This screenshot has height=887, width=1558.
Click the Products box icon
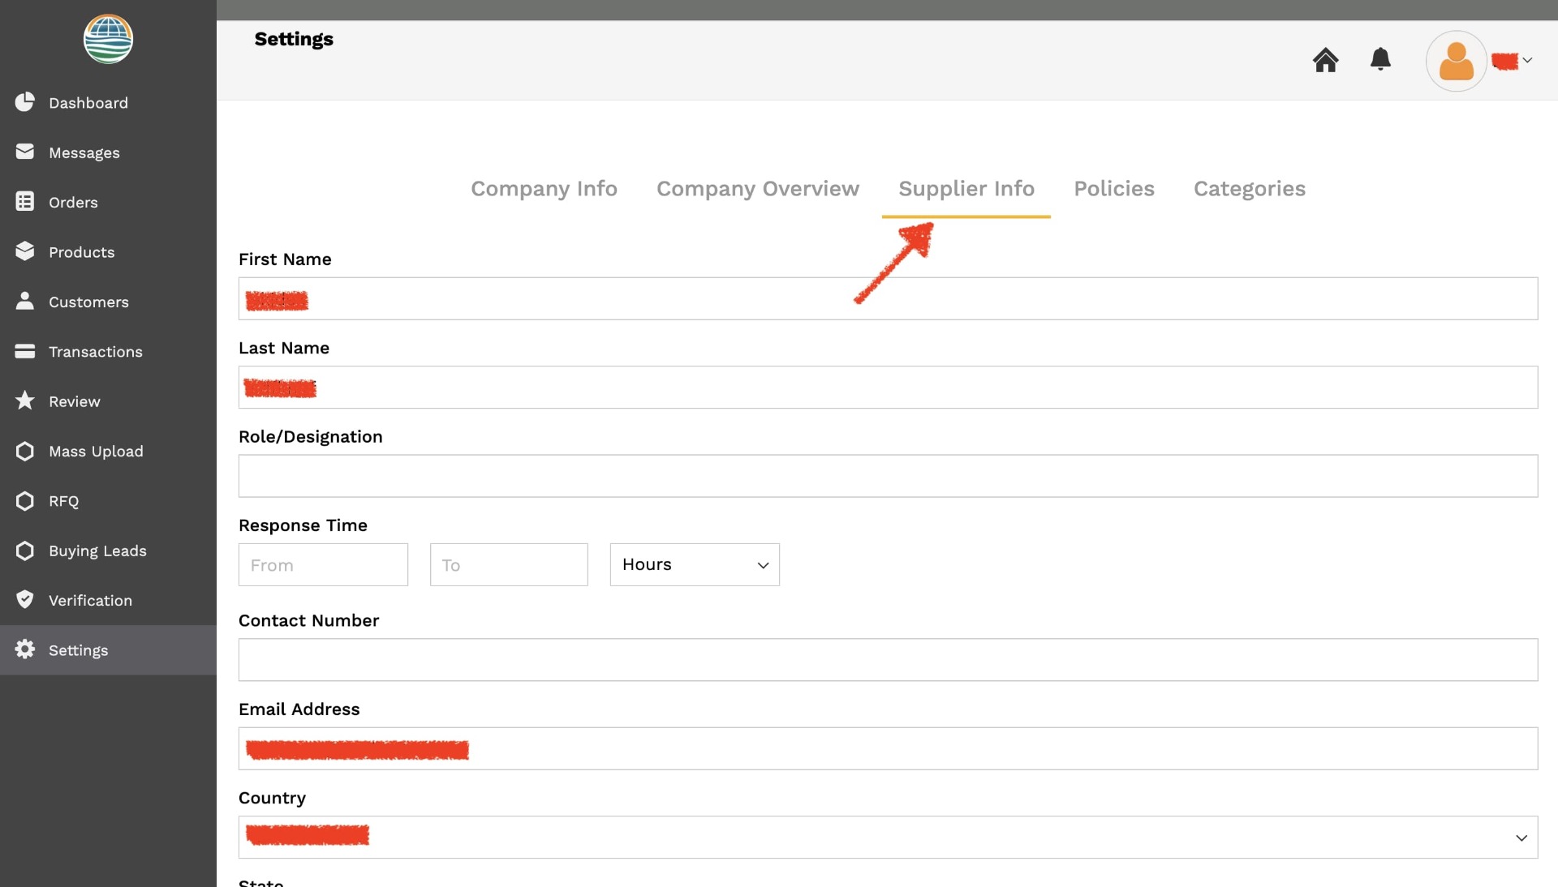[25, 251]
